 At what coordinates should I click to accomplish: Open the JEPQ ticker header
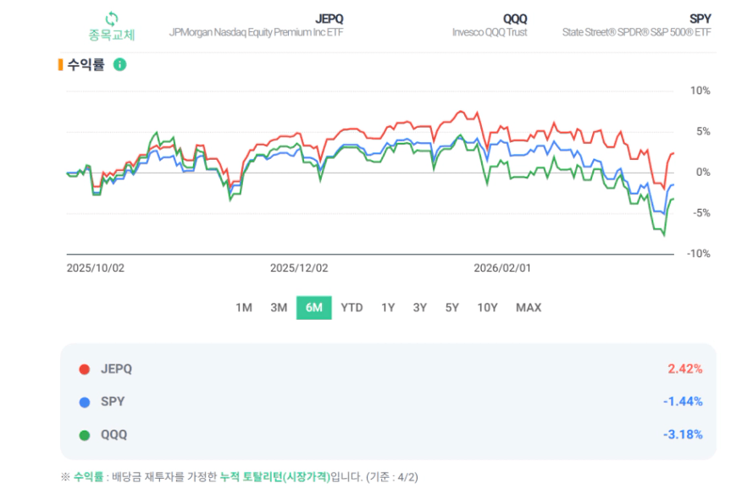[328, 19]
